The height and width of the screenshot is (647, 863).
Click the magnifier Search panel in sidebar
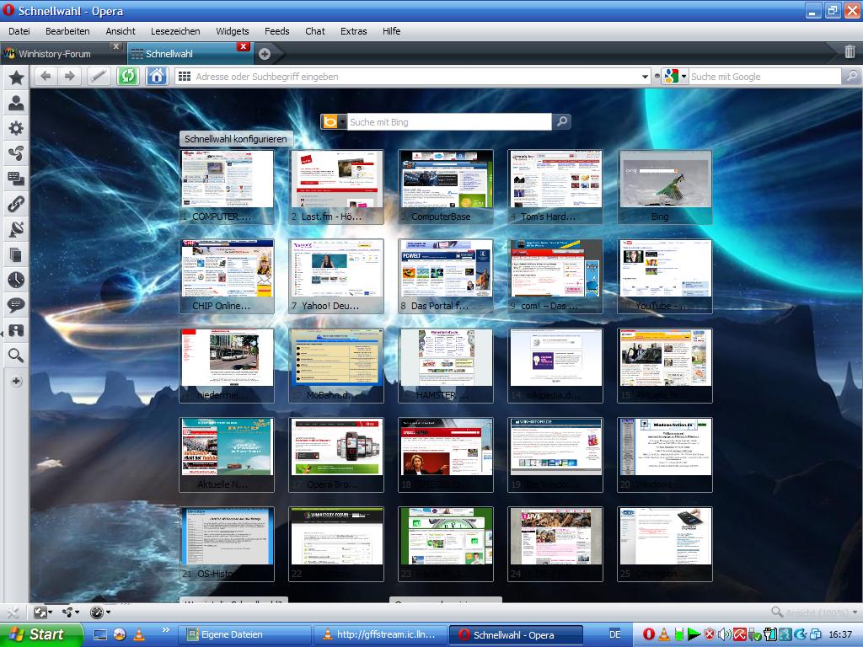click(x=15, y=356)
